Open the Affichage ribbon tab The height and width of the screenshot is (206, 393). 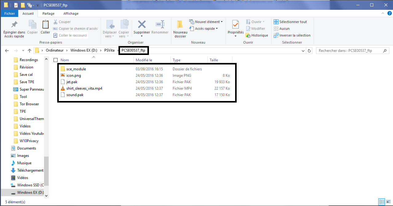[x=71, y=14]
